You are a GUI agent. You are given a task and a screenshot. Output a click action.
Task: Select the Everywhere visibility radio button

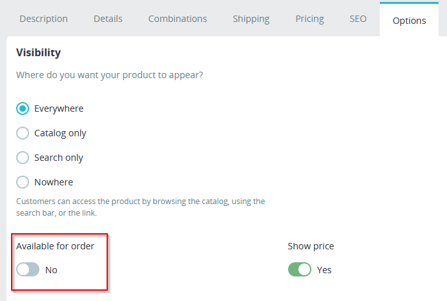click(x=23, y=109)
